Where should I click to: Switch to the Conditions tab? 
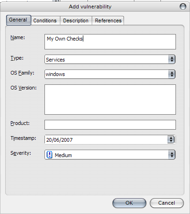pos(45,21)
